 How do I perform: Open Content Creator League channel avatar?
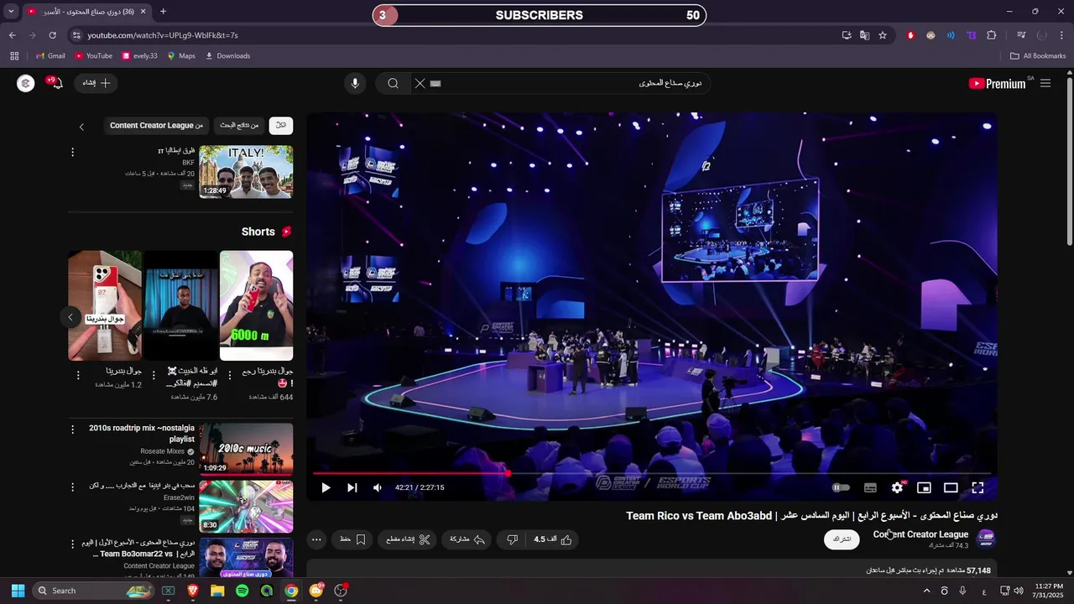[x=986, y=538]
